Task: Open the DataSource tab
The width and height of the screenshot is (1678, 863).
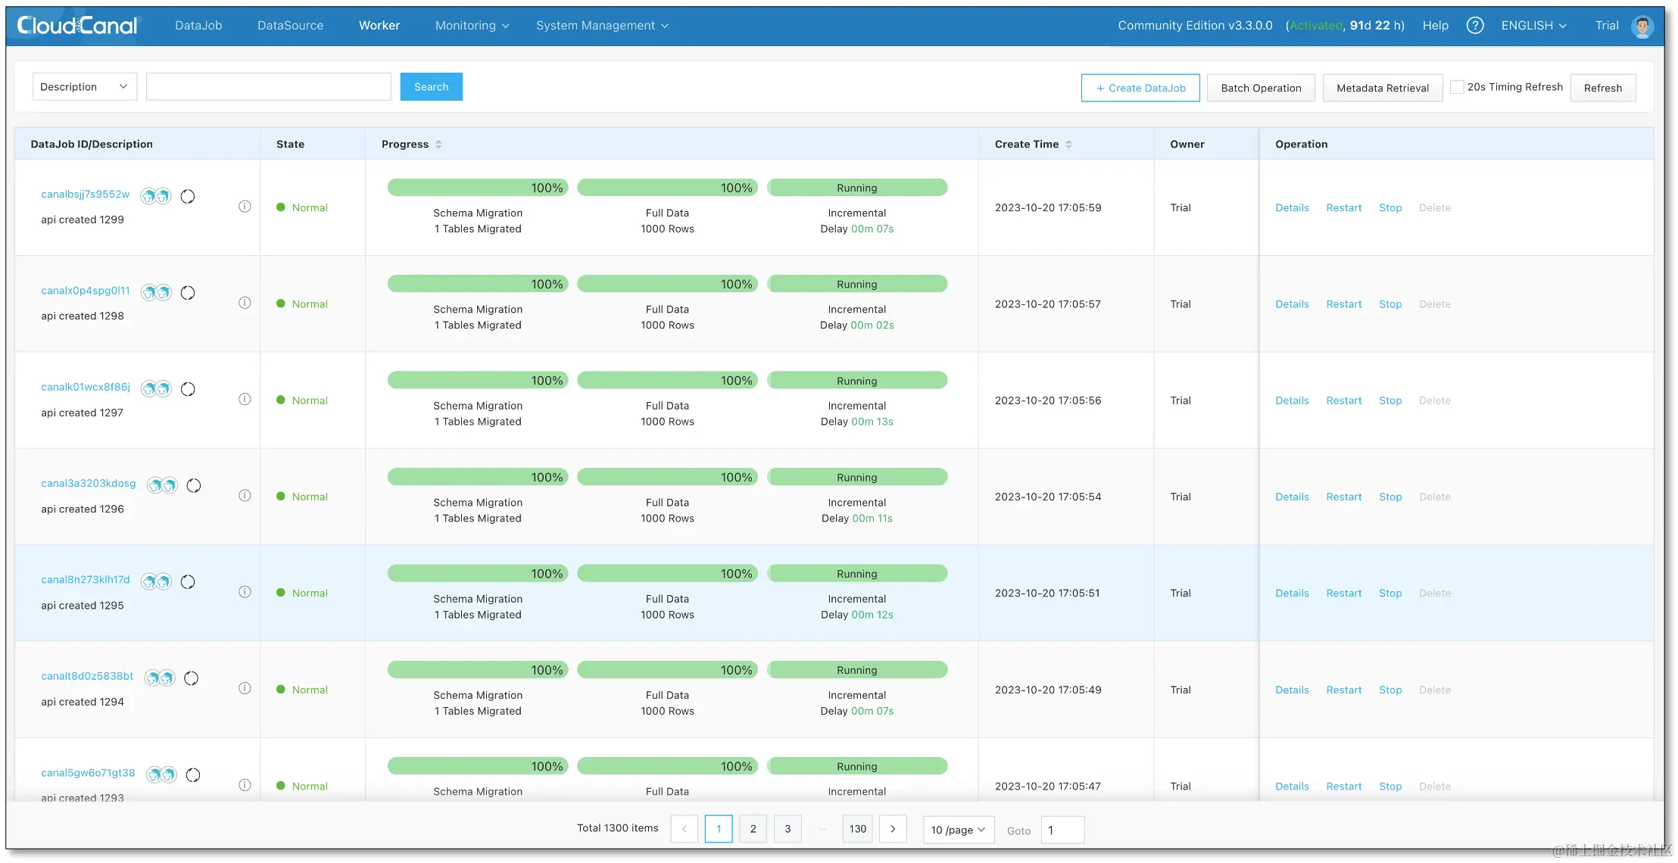Action: coord(290,26)
